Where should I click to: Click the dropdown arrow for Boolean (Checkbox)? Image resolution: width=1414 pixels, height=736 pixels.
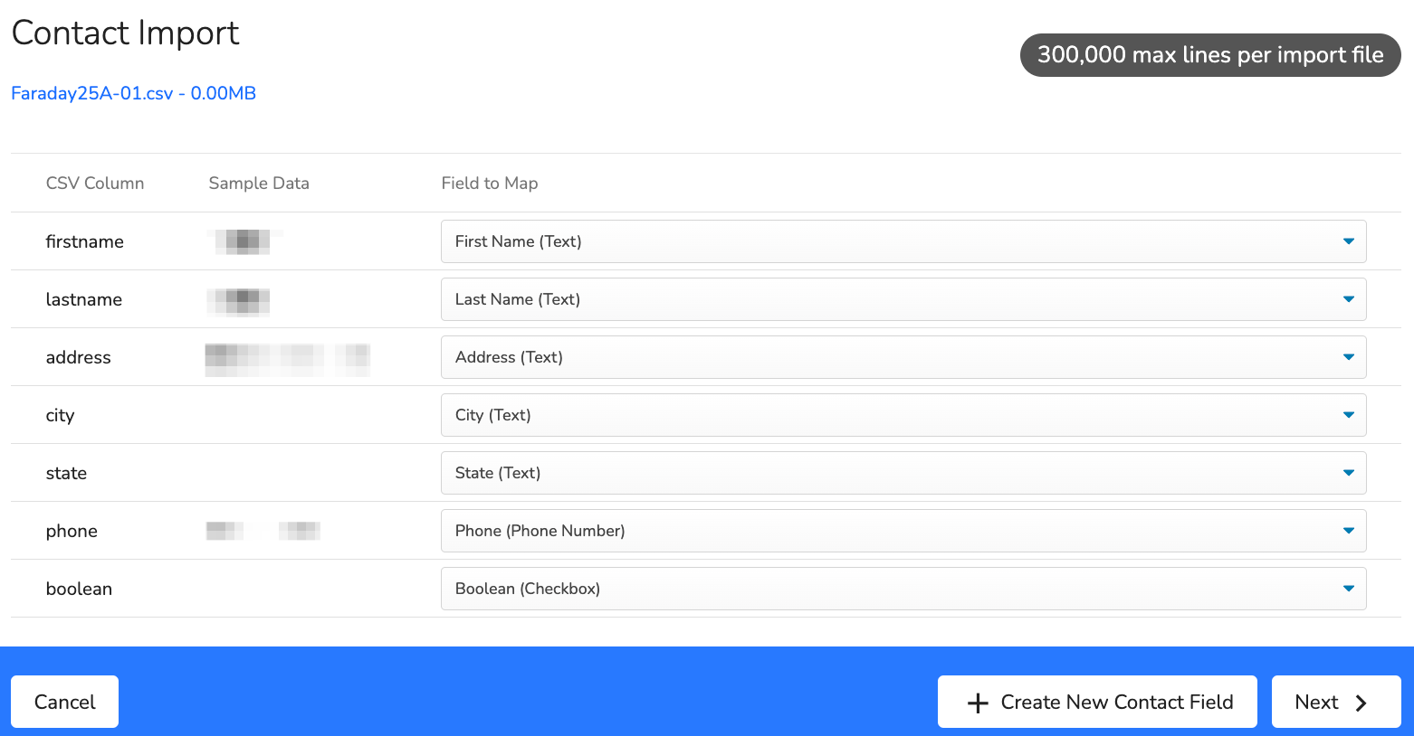tap(1349, 589)
